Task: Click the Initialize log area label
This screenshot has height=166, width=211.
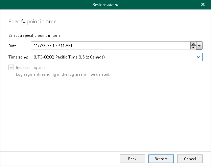Action: 31,68
